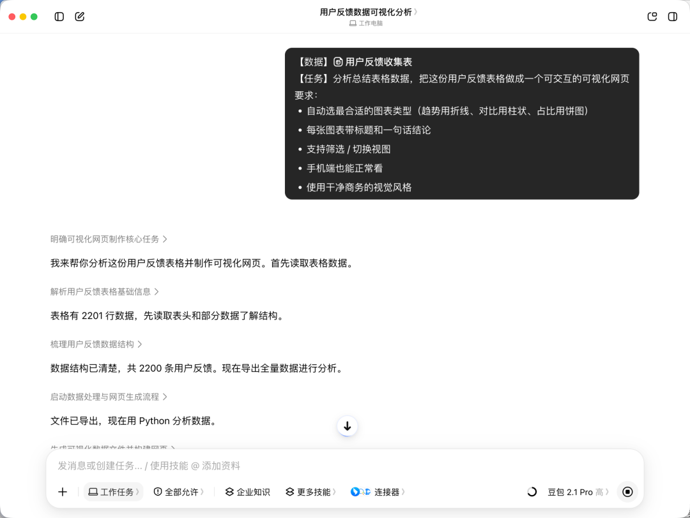This screenshot has height=518, width=690.
Task: Open the 用户反馈数据可视化分析 title menu
Action: pos(369,12)
